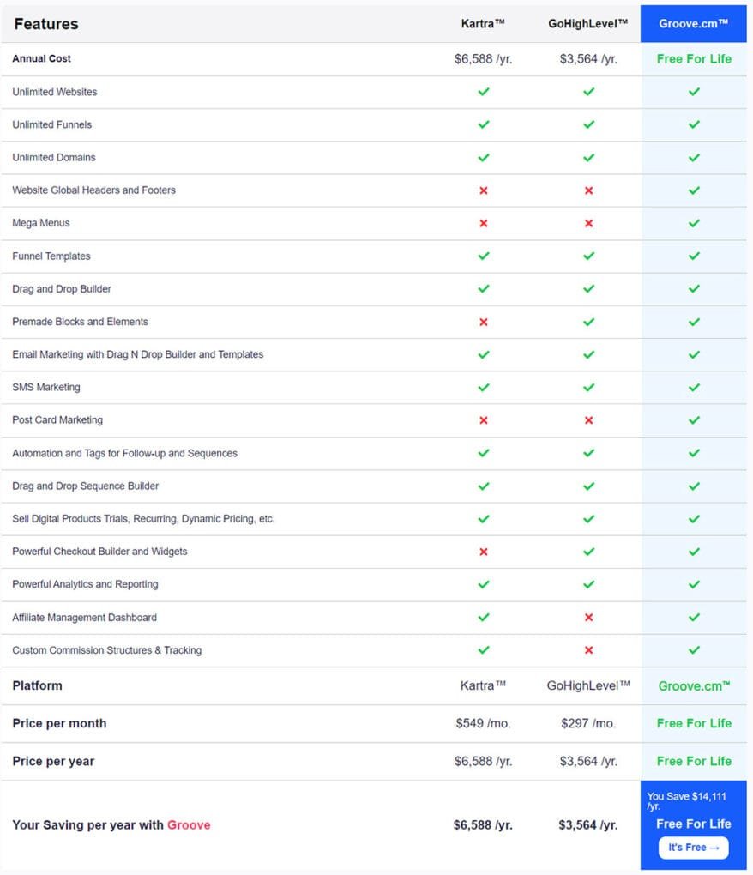Select the Kartra column header
The height and width of the screenshot is (875, 753).
484,24
